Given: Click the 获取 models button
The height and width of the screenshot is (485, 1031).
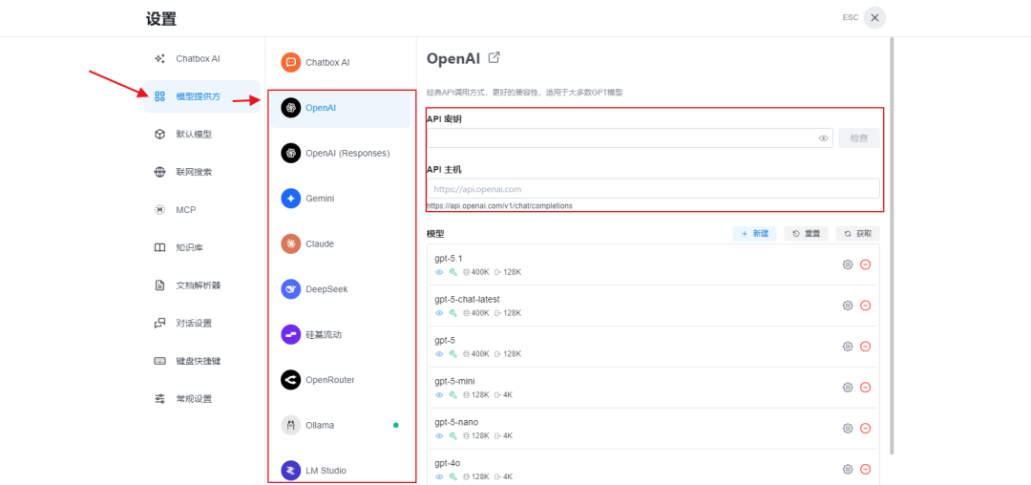Looking at the screenshot, I should [857, 233].
